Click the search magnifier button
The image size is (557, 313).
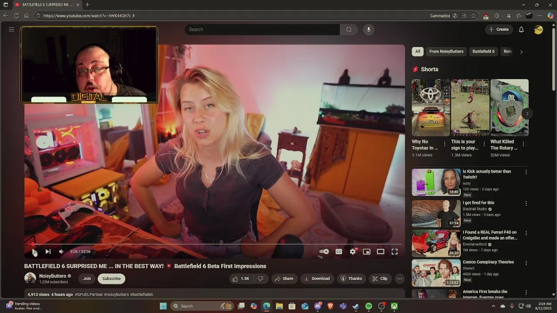point(349,30)
